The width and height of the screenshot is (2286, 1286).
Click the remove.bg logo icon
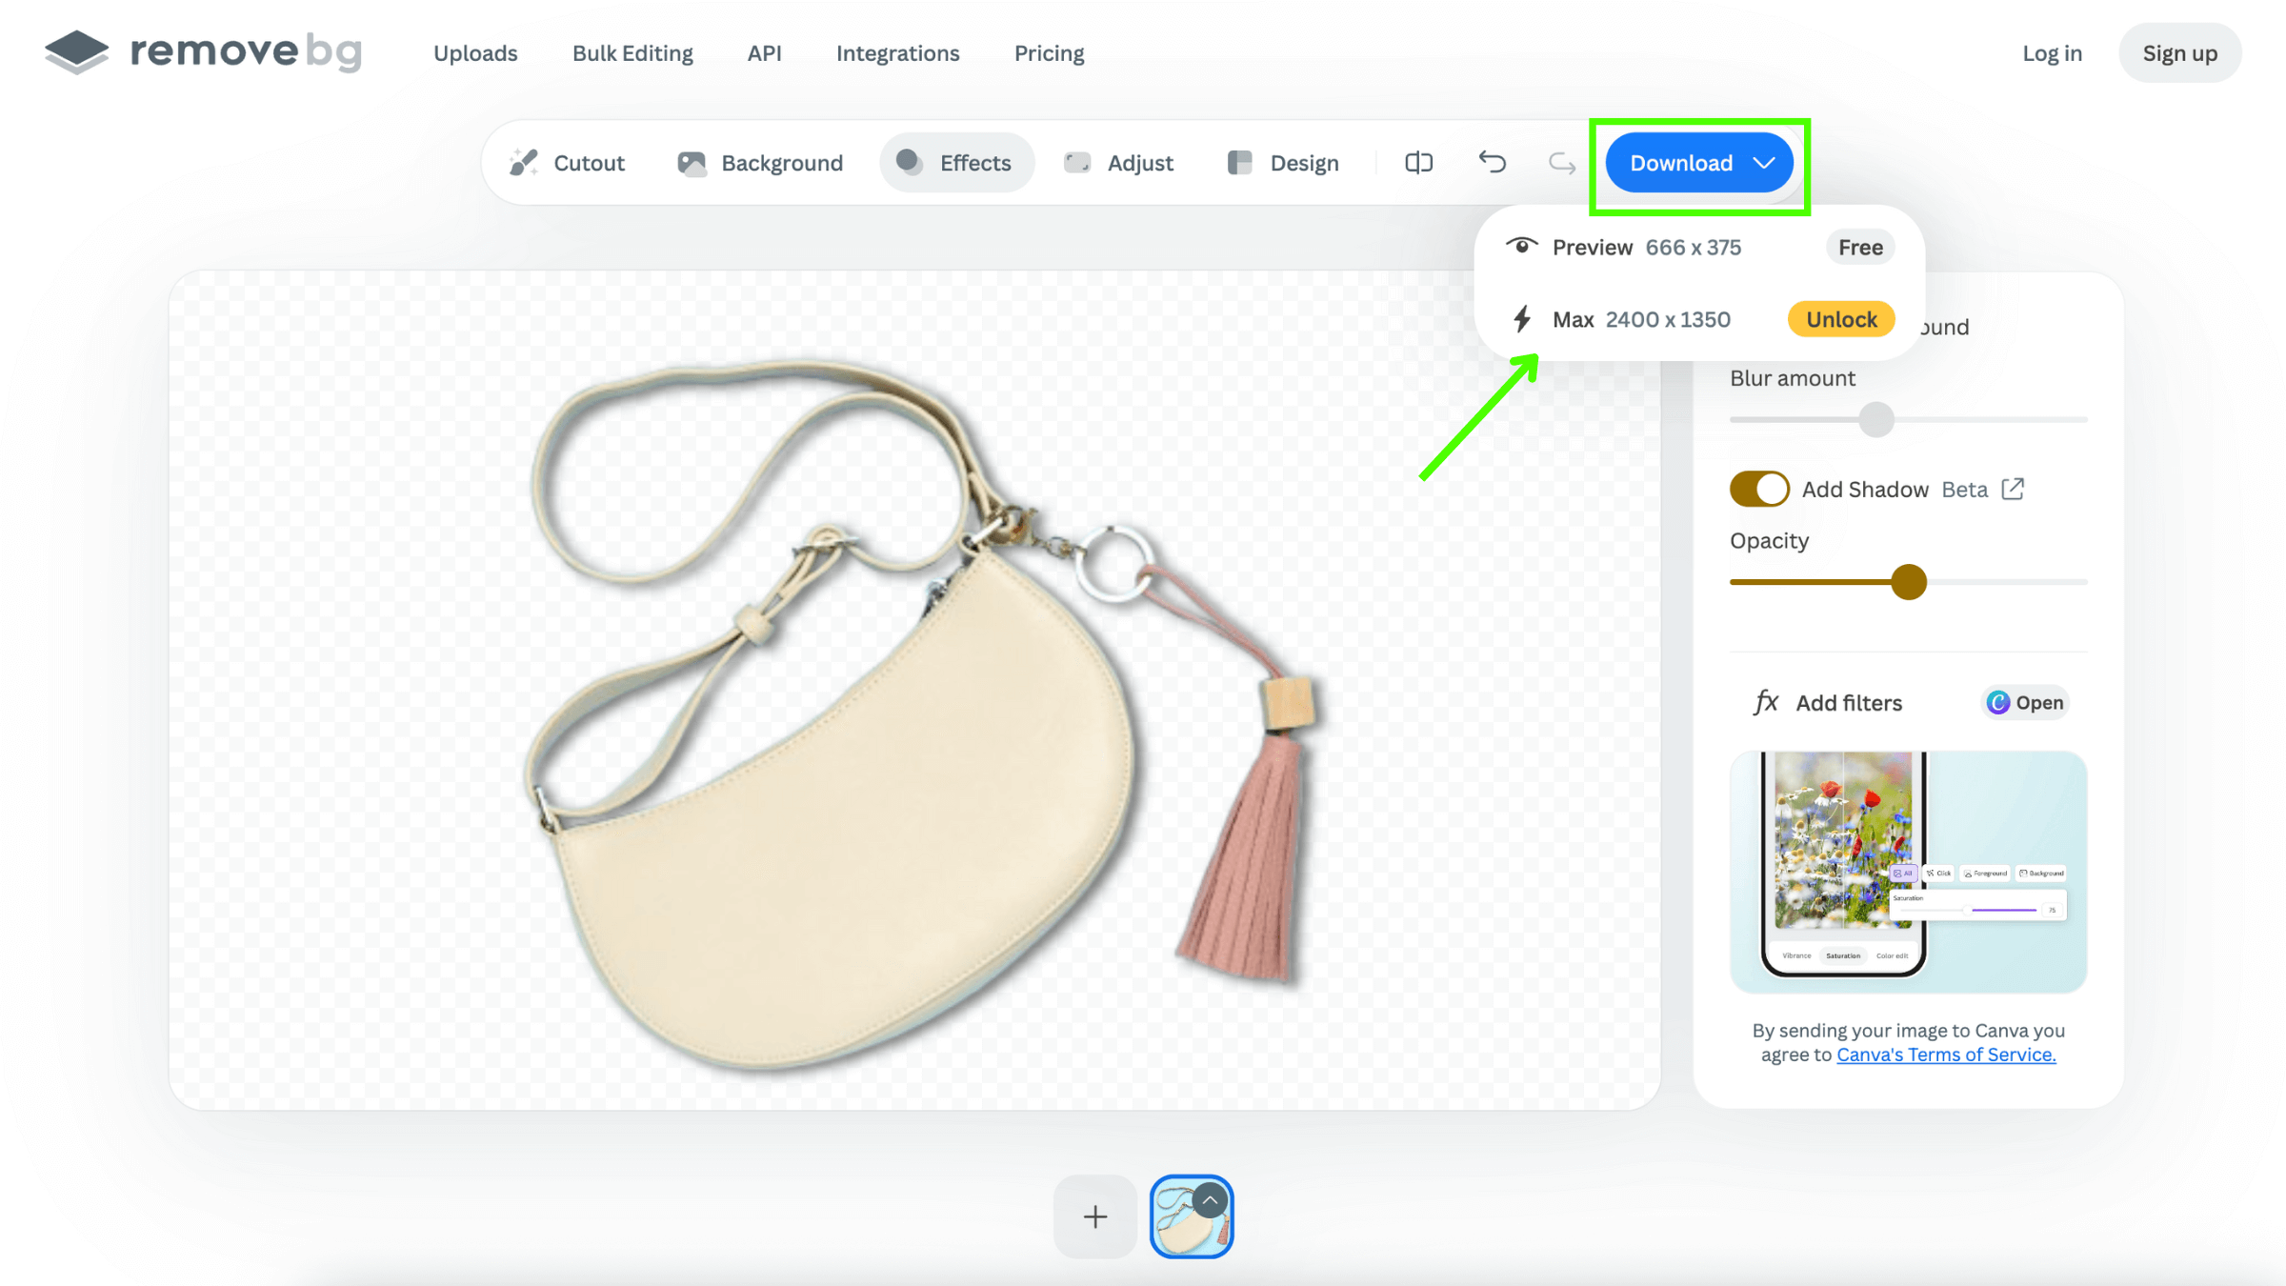76,51
